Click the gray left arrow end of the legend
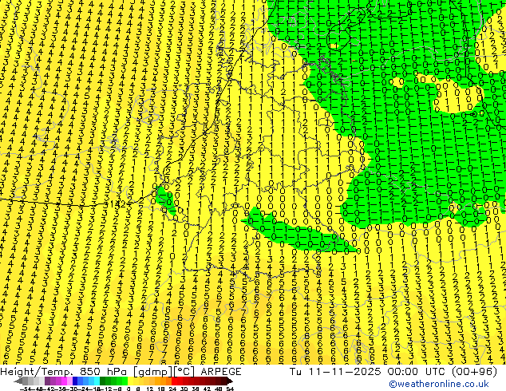This screenshot has width=506, height=391. [x=18, y=381]
